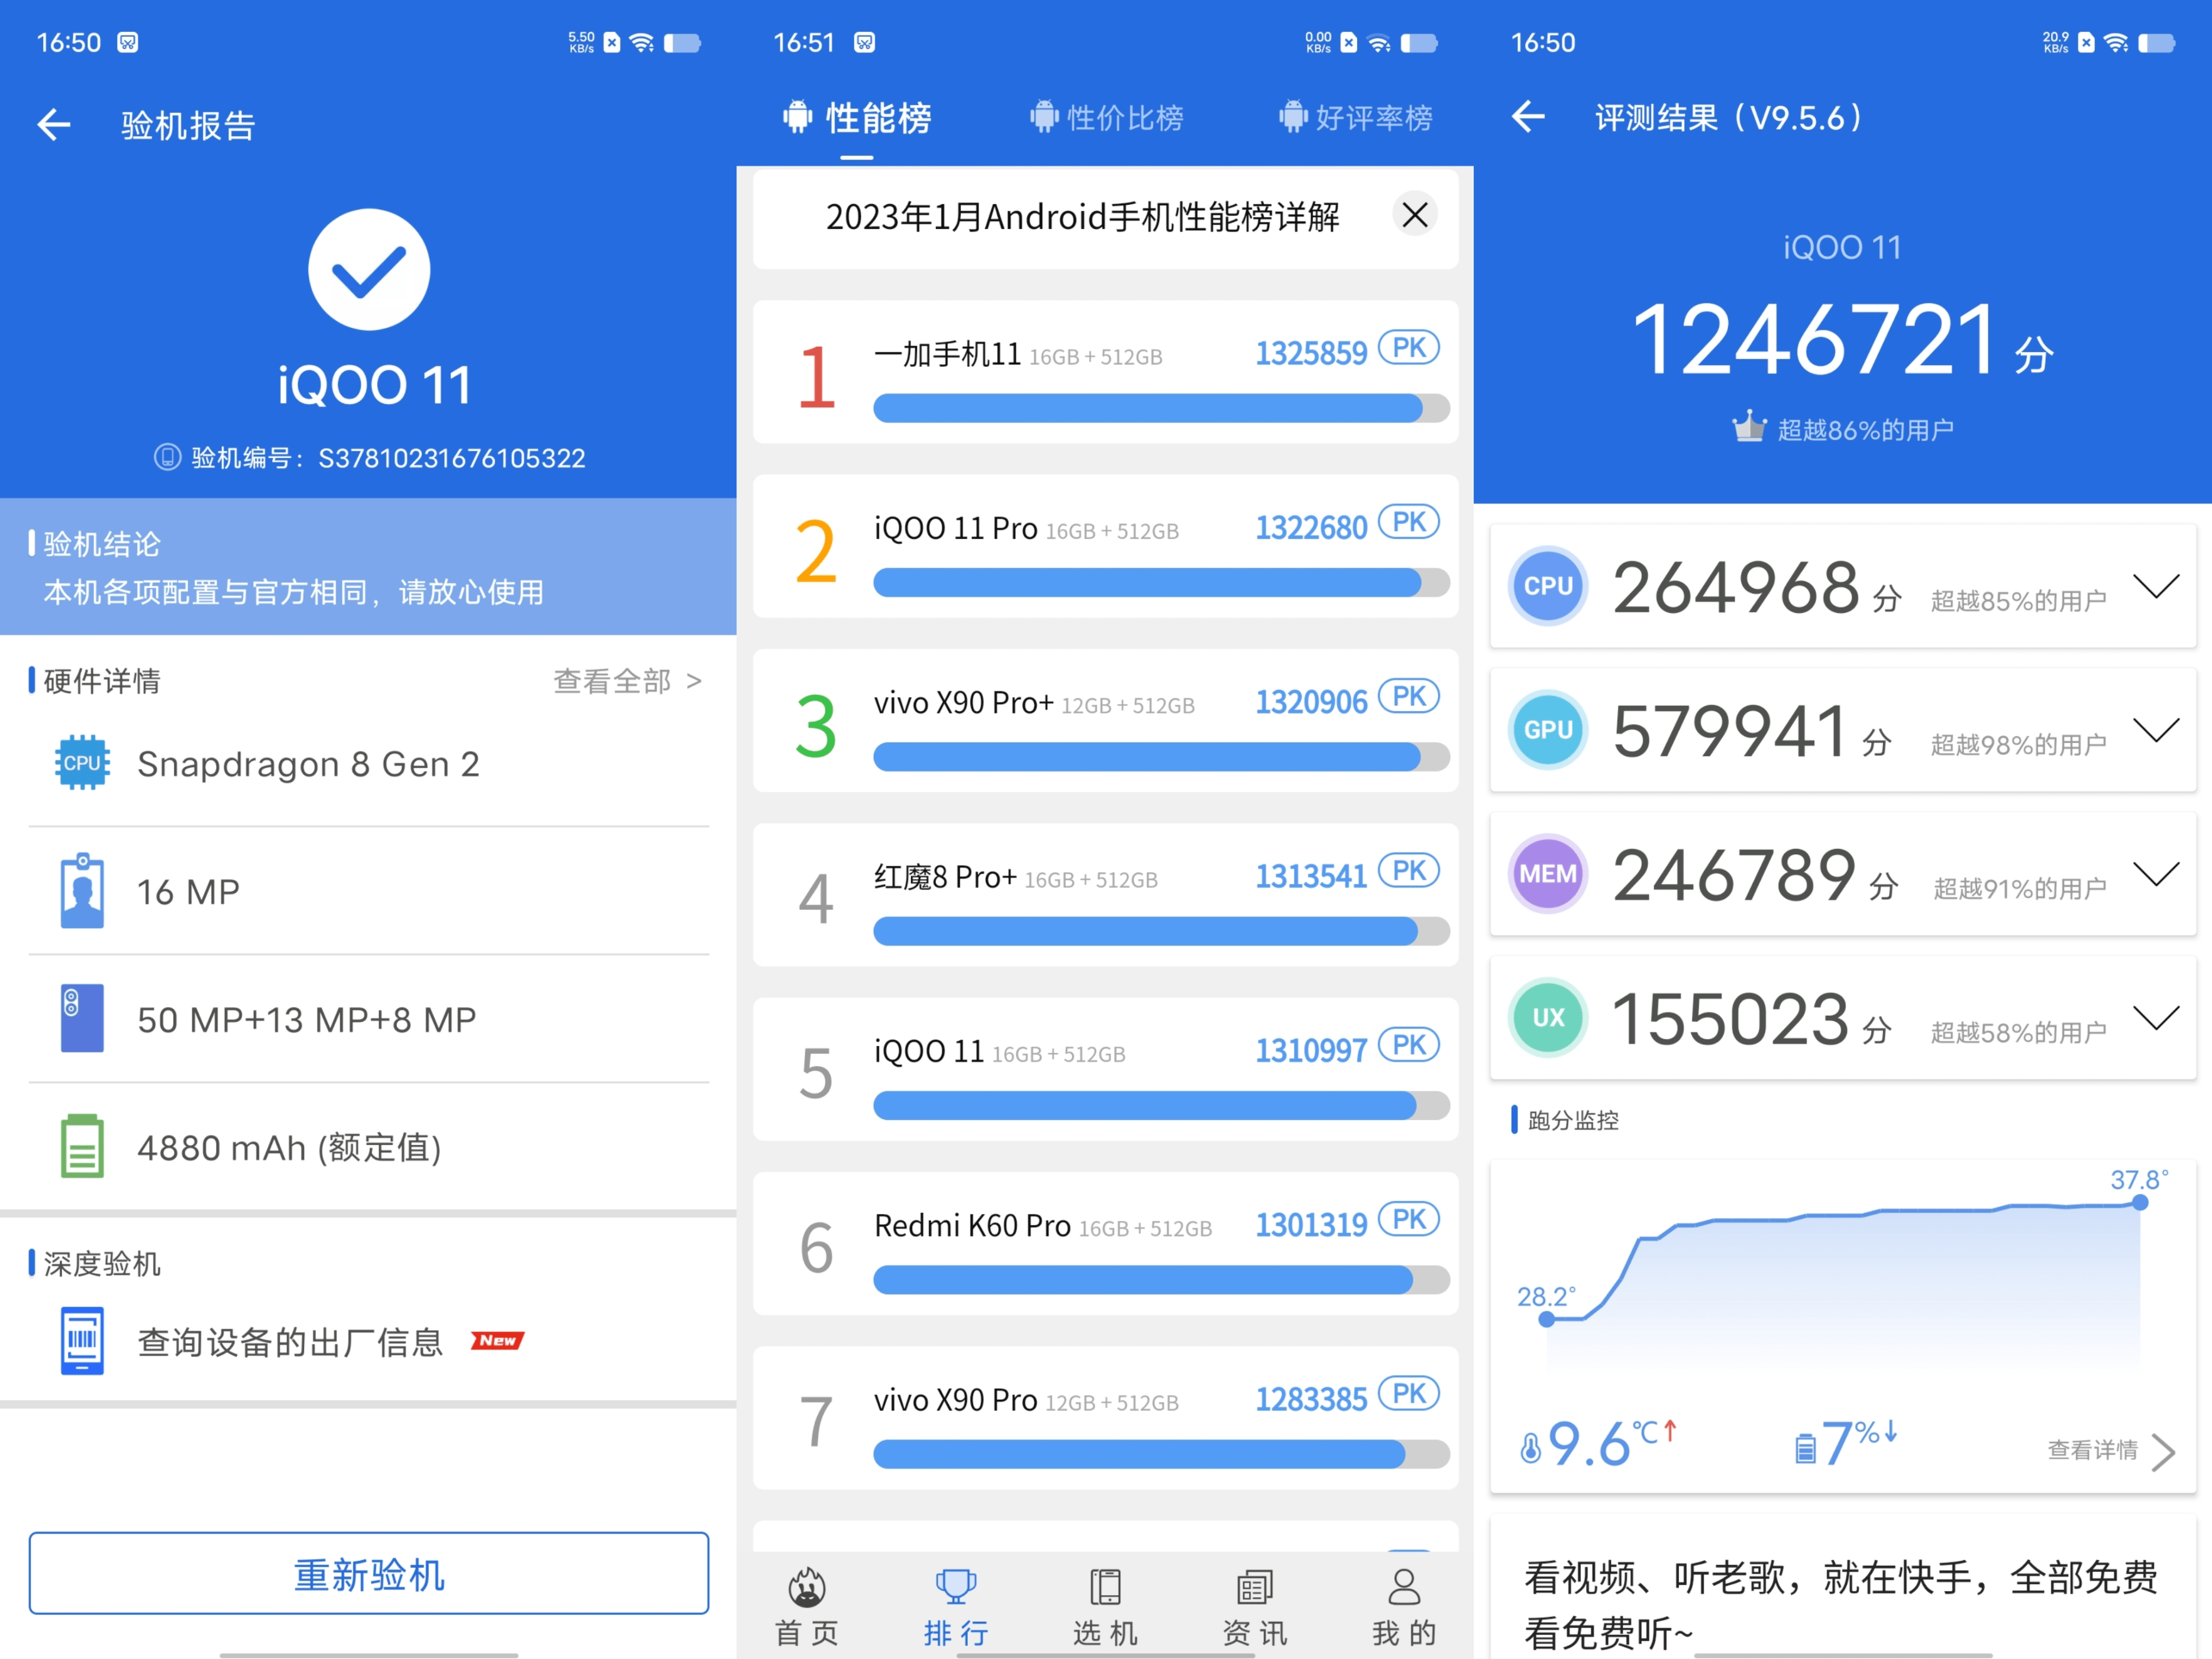
Task: Tap the 16 MP front camera row
Action: tap(369, 891)
